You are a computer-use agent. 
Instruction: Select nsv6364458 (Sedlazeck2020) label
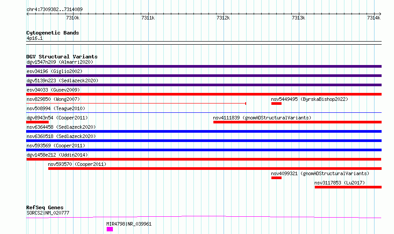coord(61,127)
